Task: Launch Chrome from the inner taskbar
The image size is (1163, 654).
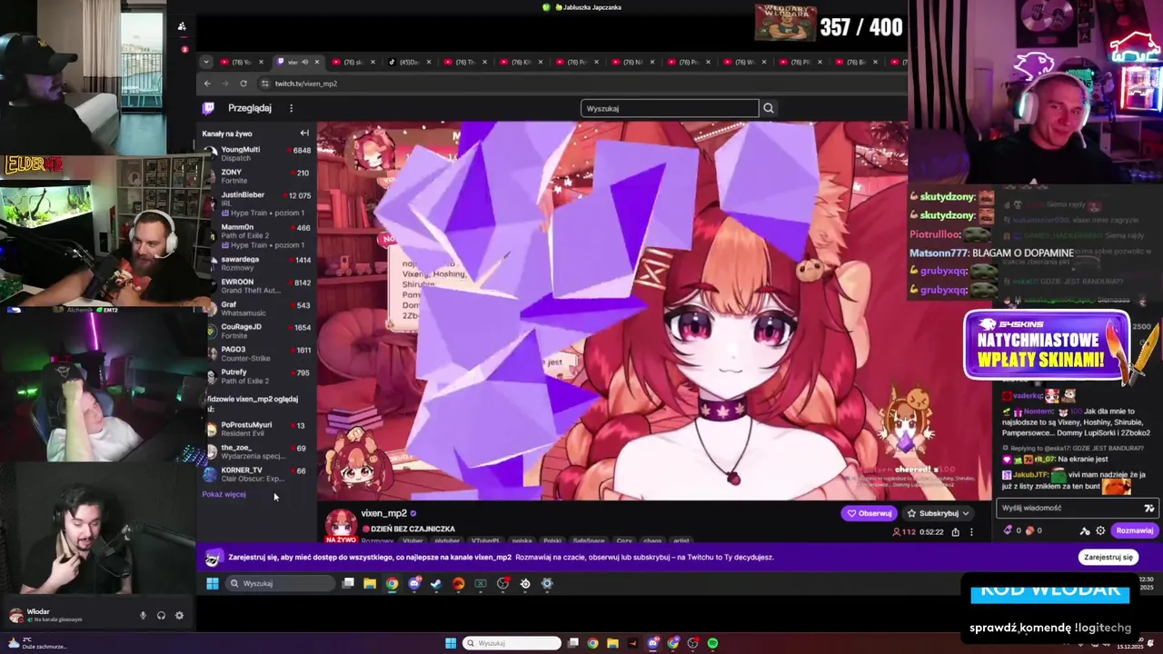Action: tap(392, 583)
